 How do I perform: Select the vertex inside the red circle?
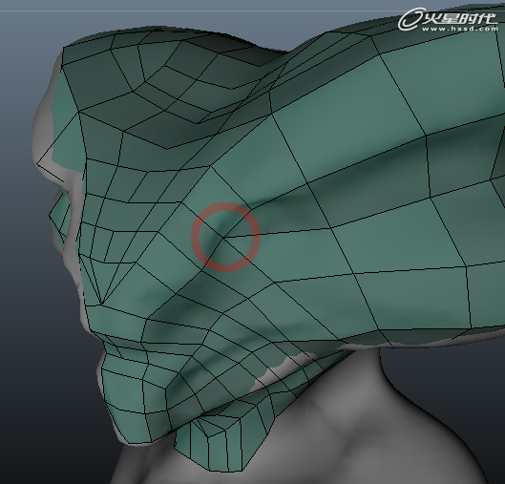(222, 238)
